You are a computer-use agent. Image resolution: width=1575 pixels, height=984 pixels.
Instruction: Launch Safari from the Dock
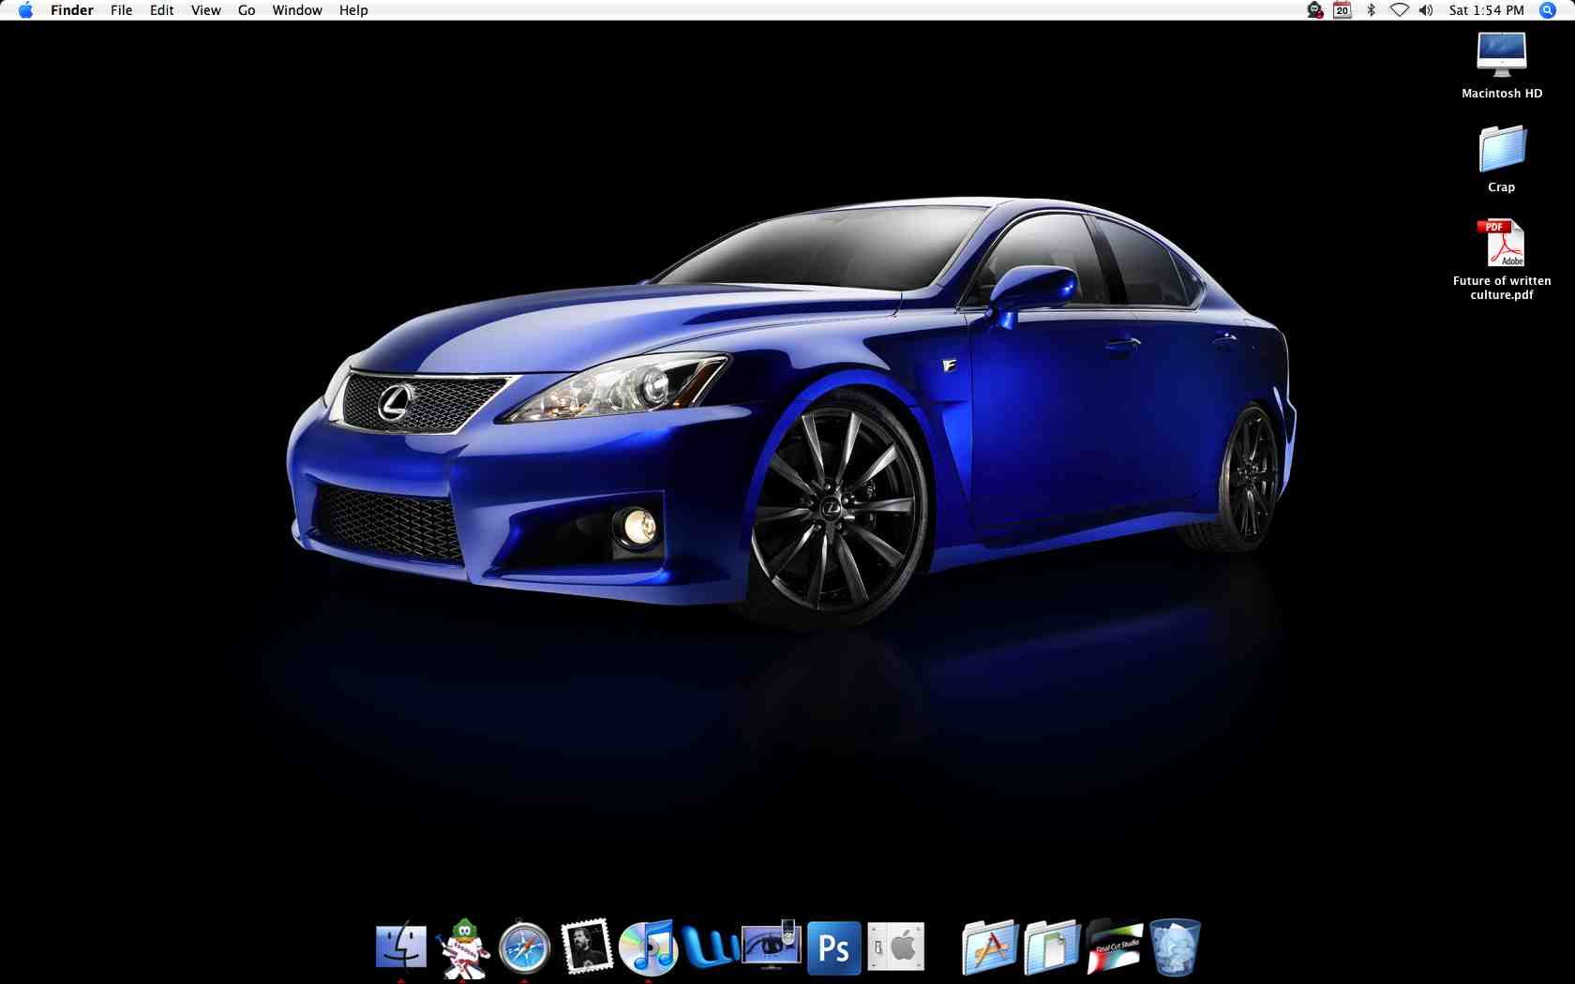click(524, 947)
